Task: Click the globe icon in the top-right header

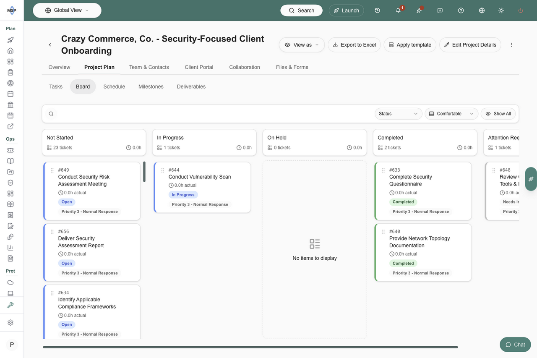Action: coord(482,10)
